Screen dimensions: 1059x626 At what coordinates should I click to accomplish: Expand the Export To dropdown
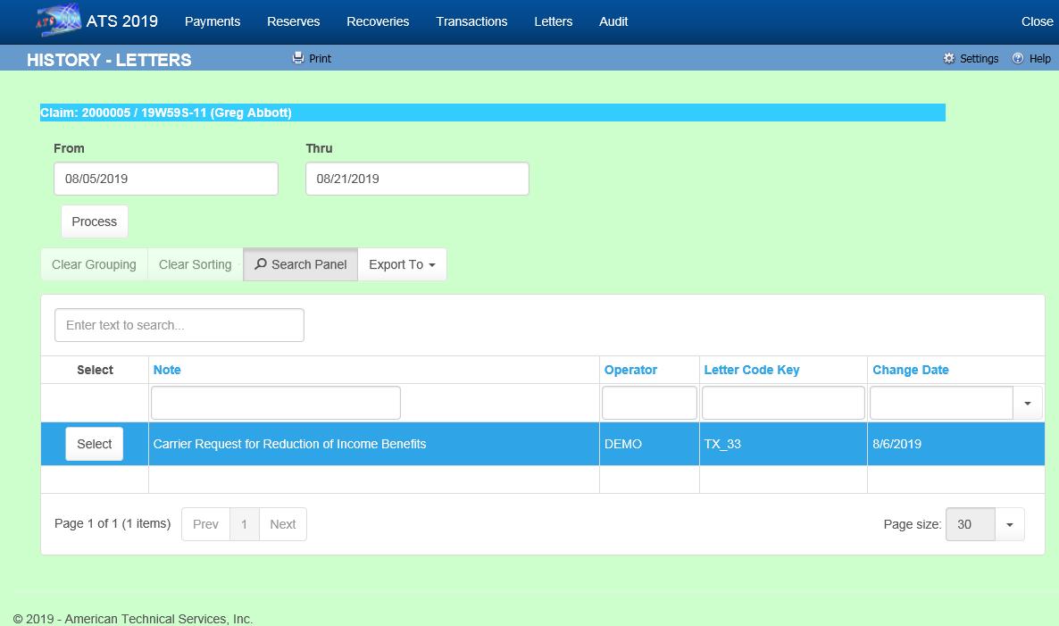point(402,264)
